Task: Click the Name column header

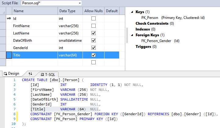Action: click(x=35, y=11)
